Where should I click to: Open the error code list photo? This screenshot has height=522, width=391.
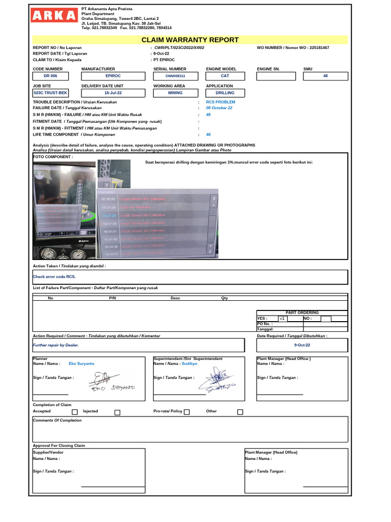click(x=157, y=223)
